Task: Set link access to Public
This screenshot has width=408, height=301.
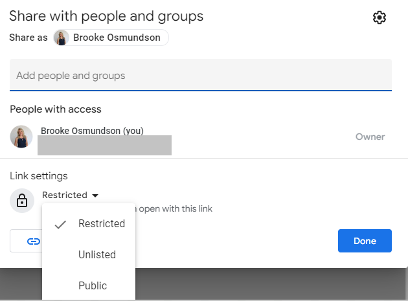Action: (x=93, y=286)
